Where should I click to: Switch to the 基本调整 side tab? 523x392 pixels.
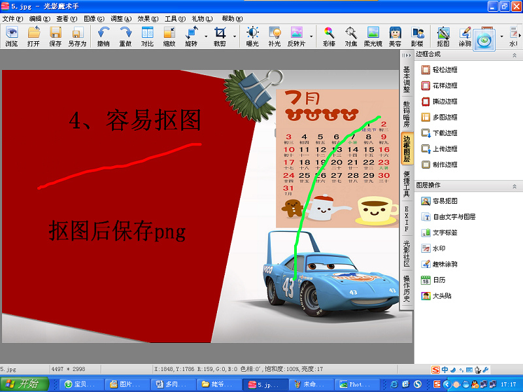407,79
